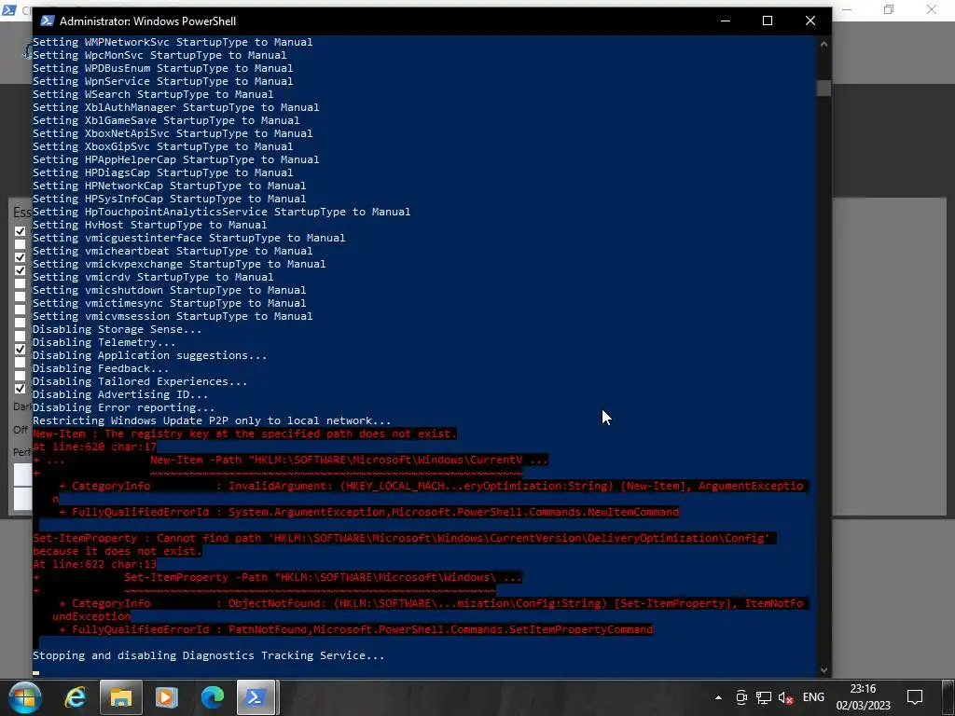The width and height of the screenshot is (955, 716).
Task: Click the 'At line:622 char:13' error line
Action: (x=94, y=564)
